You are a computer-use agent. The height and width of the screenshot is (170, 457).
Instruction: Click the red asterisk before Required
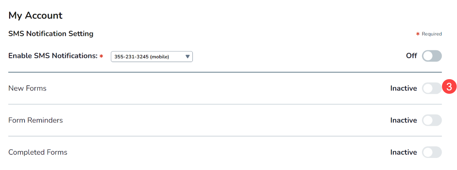(417, 34)
